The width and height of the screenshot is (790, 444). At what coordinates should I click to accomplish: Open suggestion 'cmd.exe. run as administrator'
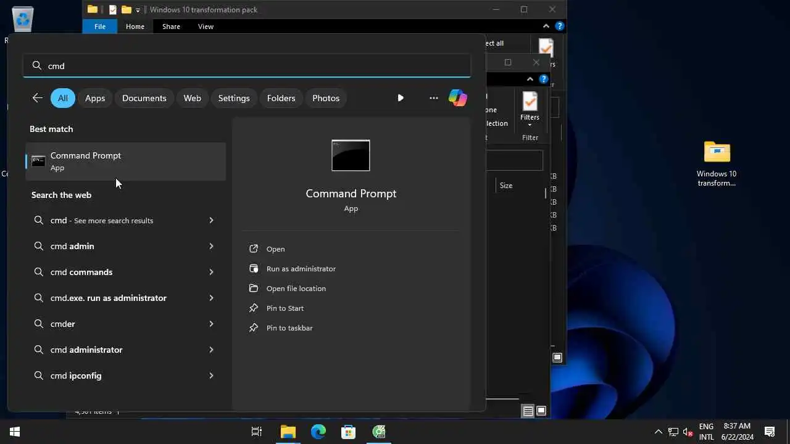coord(126,298)
